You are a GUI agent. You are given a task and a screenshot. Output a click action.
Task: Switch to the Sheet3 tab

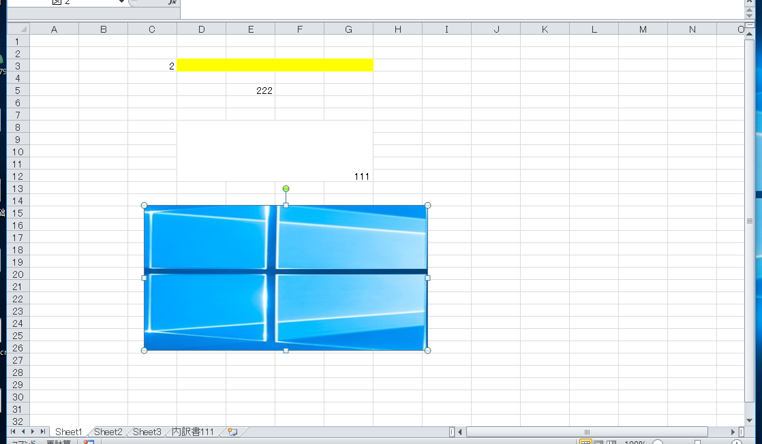pyautogui.click(x=147, y=431)
